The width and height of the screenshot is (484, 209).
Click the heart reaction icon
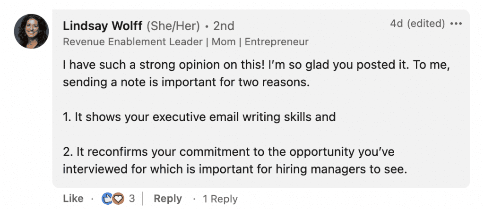click(118, 199)
